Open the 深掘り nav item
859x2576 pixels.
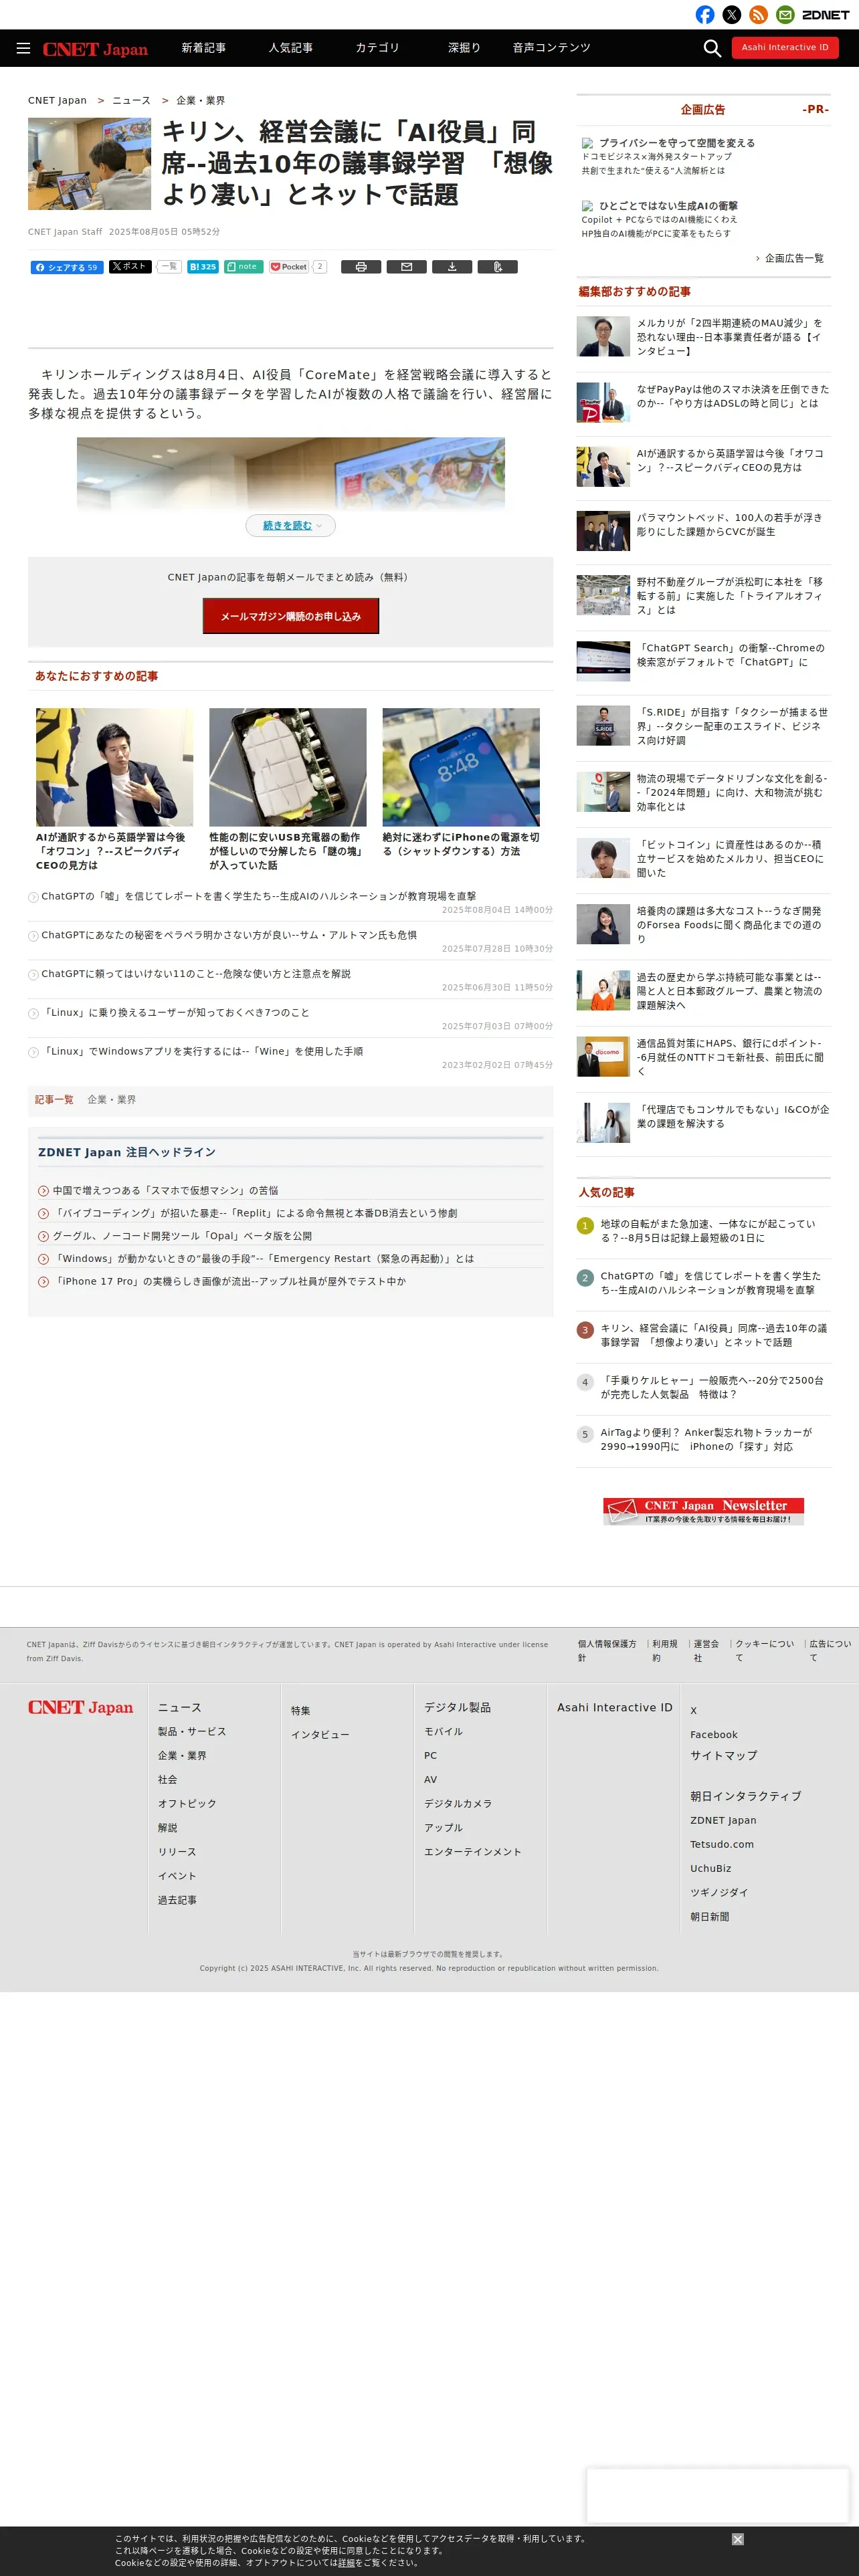pos(464,48)
